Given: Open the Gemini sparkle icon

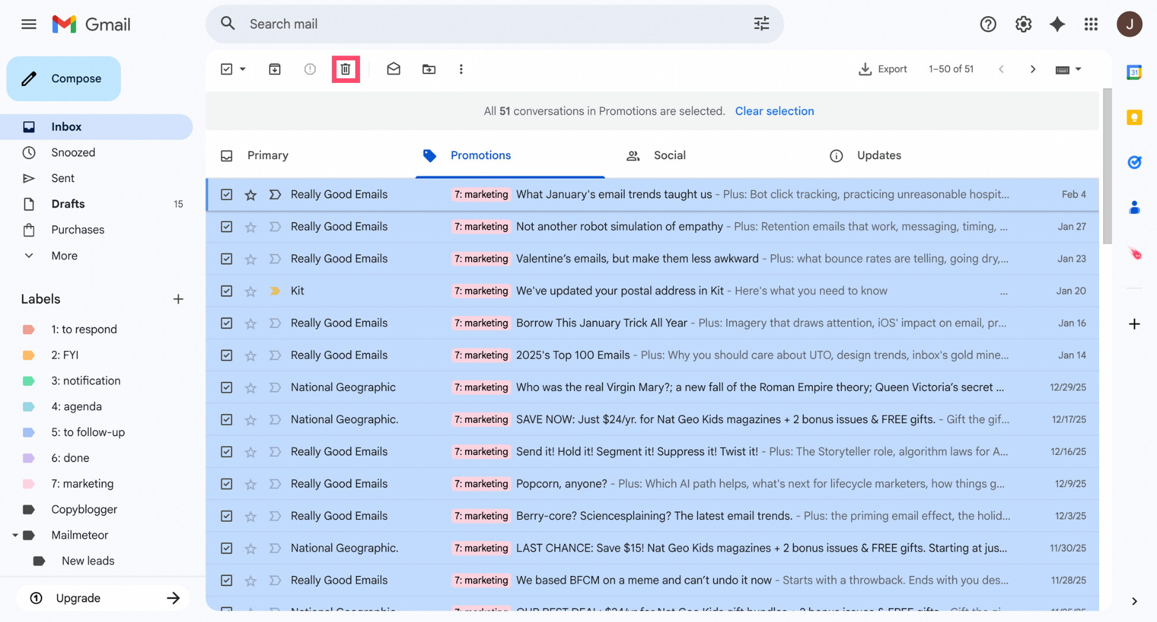Looking at the screenshot, I should click(1057, 24).
